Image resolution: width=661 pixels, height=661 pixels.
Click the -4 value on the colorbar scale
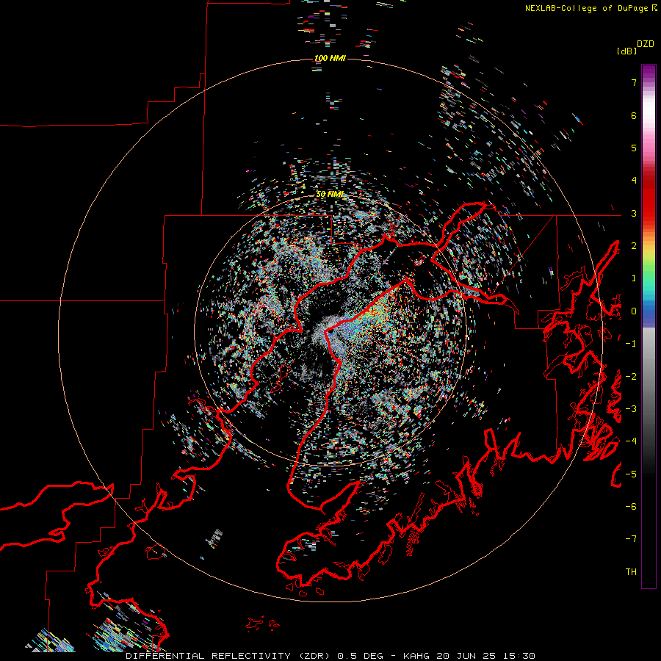[631, 441]
